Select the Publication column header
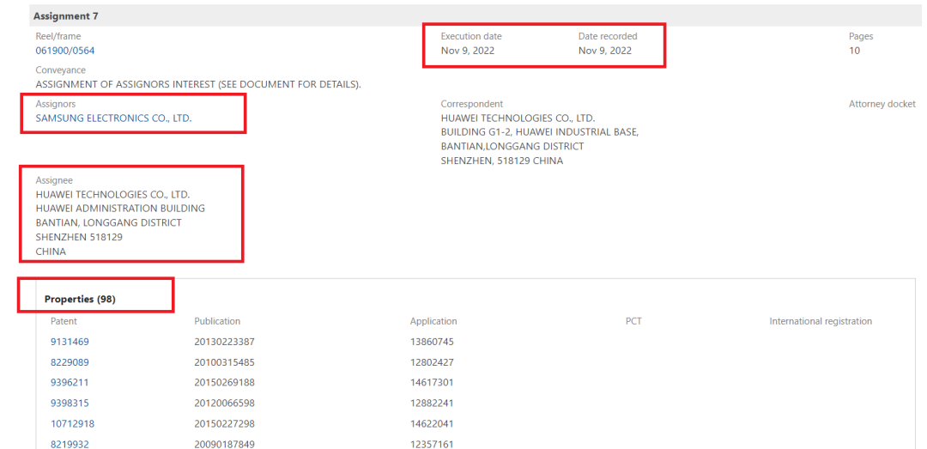The image size is (927, 449). pos(217,321)
